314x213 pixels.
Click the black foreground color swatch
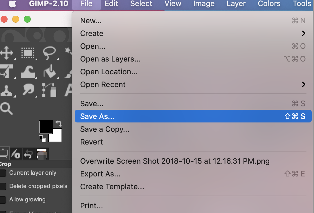click(x=46, y=127)
